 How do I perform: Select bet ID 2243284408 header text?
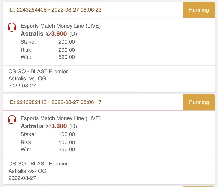click(x=55, y=10)
